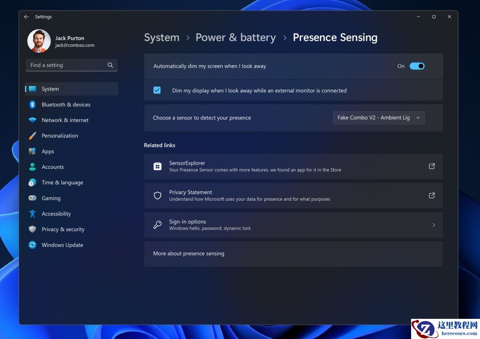The image size is (480, 339).
Task: Open Bluetooth & devices settings
Action: pos(32,105)
